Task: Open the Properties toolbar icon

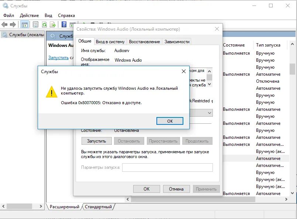Action: pyautogui.click(x=35, y=24)
